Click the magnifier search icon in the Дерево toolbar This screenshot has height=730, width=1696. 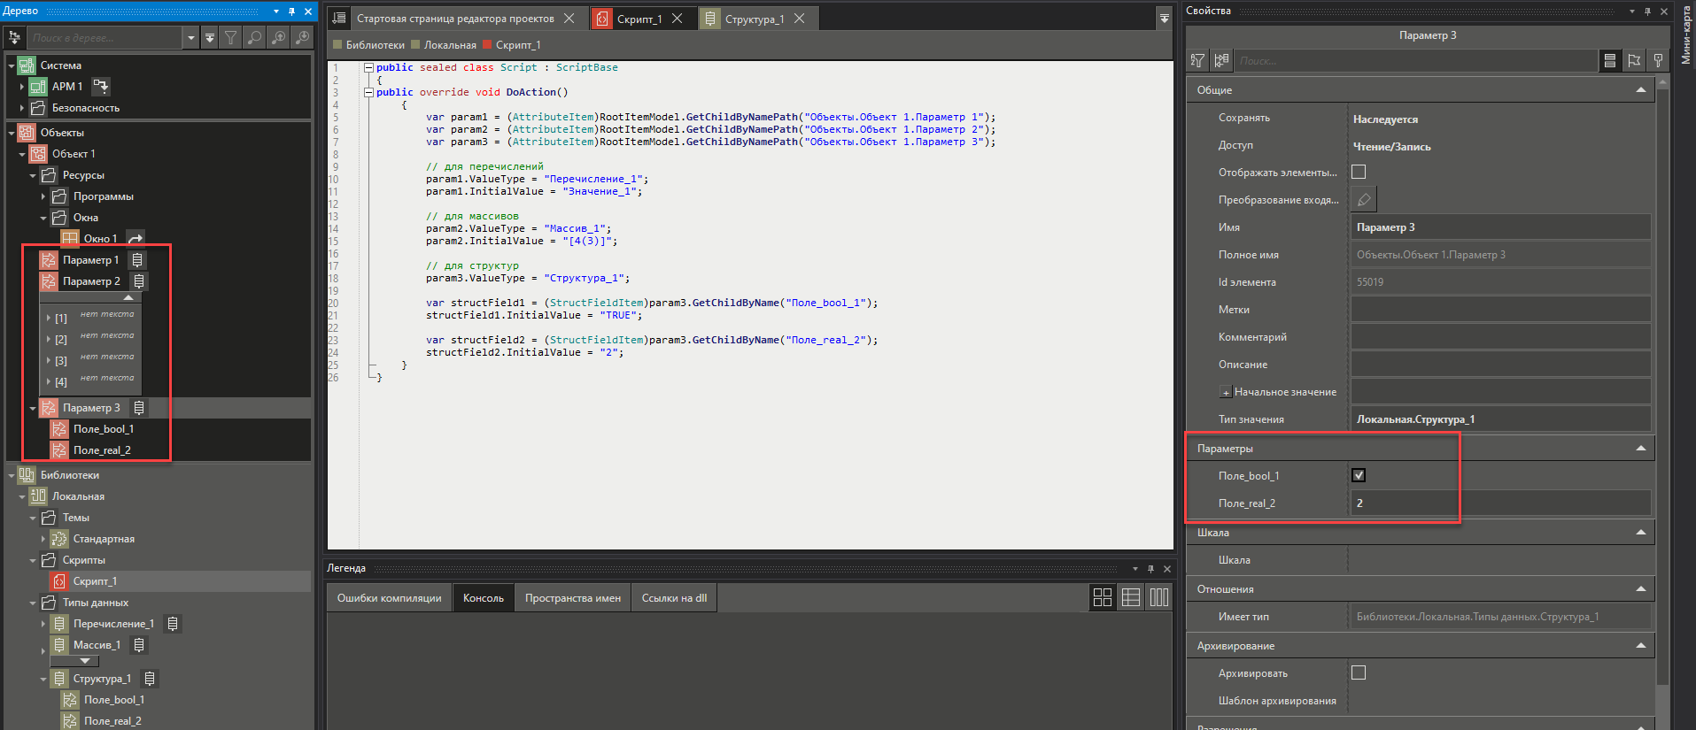(x=255, y=37)
